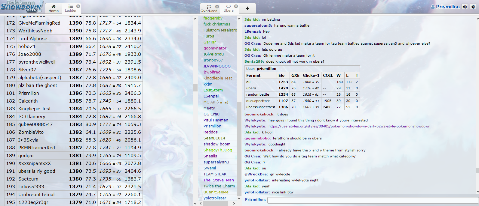Click the chat log scroll up arrow

click(477, 19)
